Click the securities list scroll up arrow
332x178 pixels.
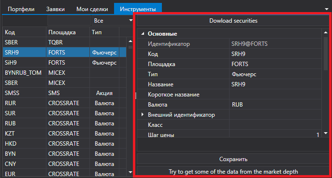[130, 41]
